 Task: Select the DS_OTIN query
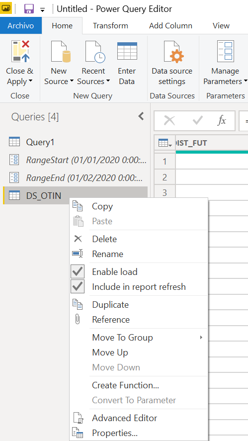76,195
